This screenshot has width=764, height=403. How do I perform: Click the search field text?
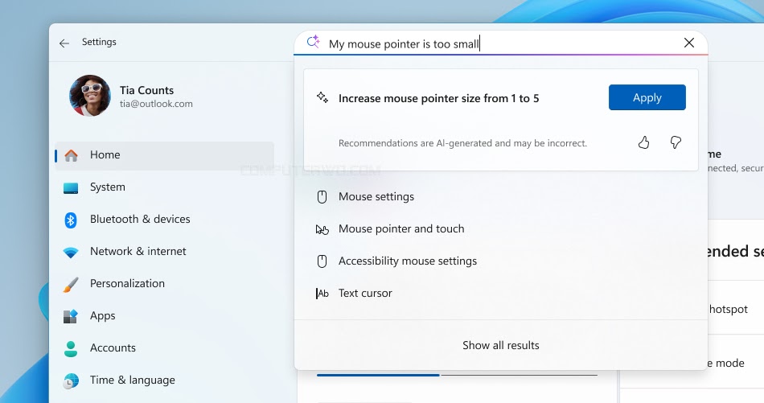pos(404,44)
